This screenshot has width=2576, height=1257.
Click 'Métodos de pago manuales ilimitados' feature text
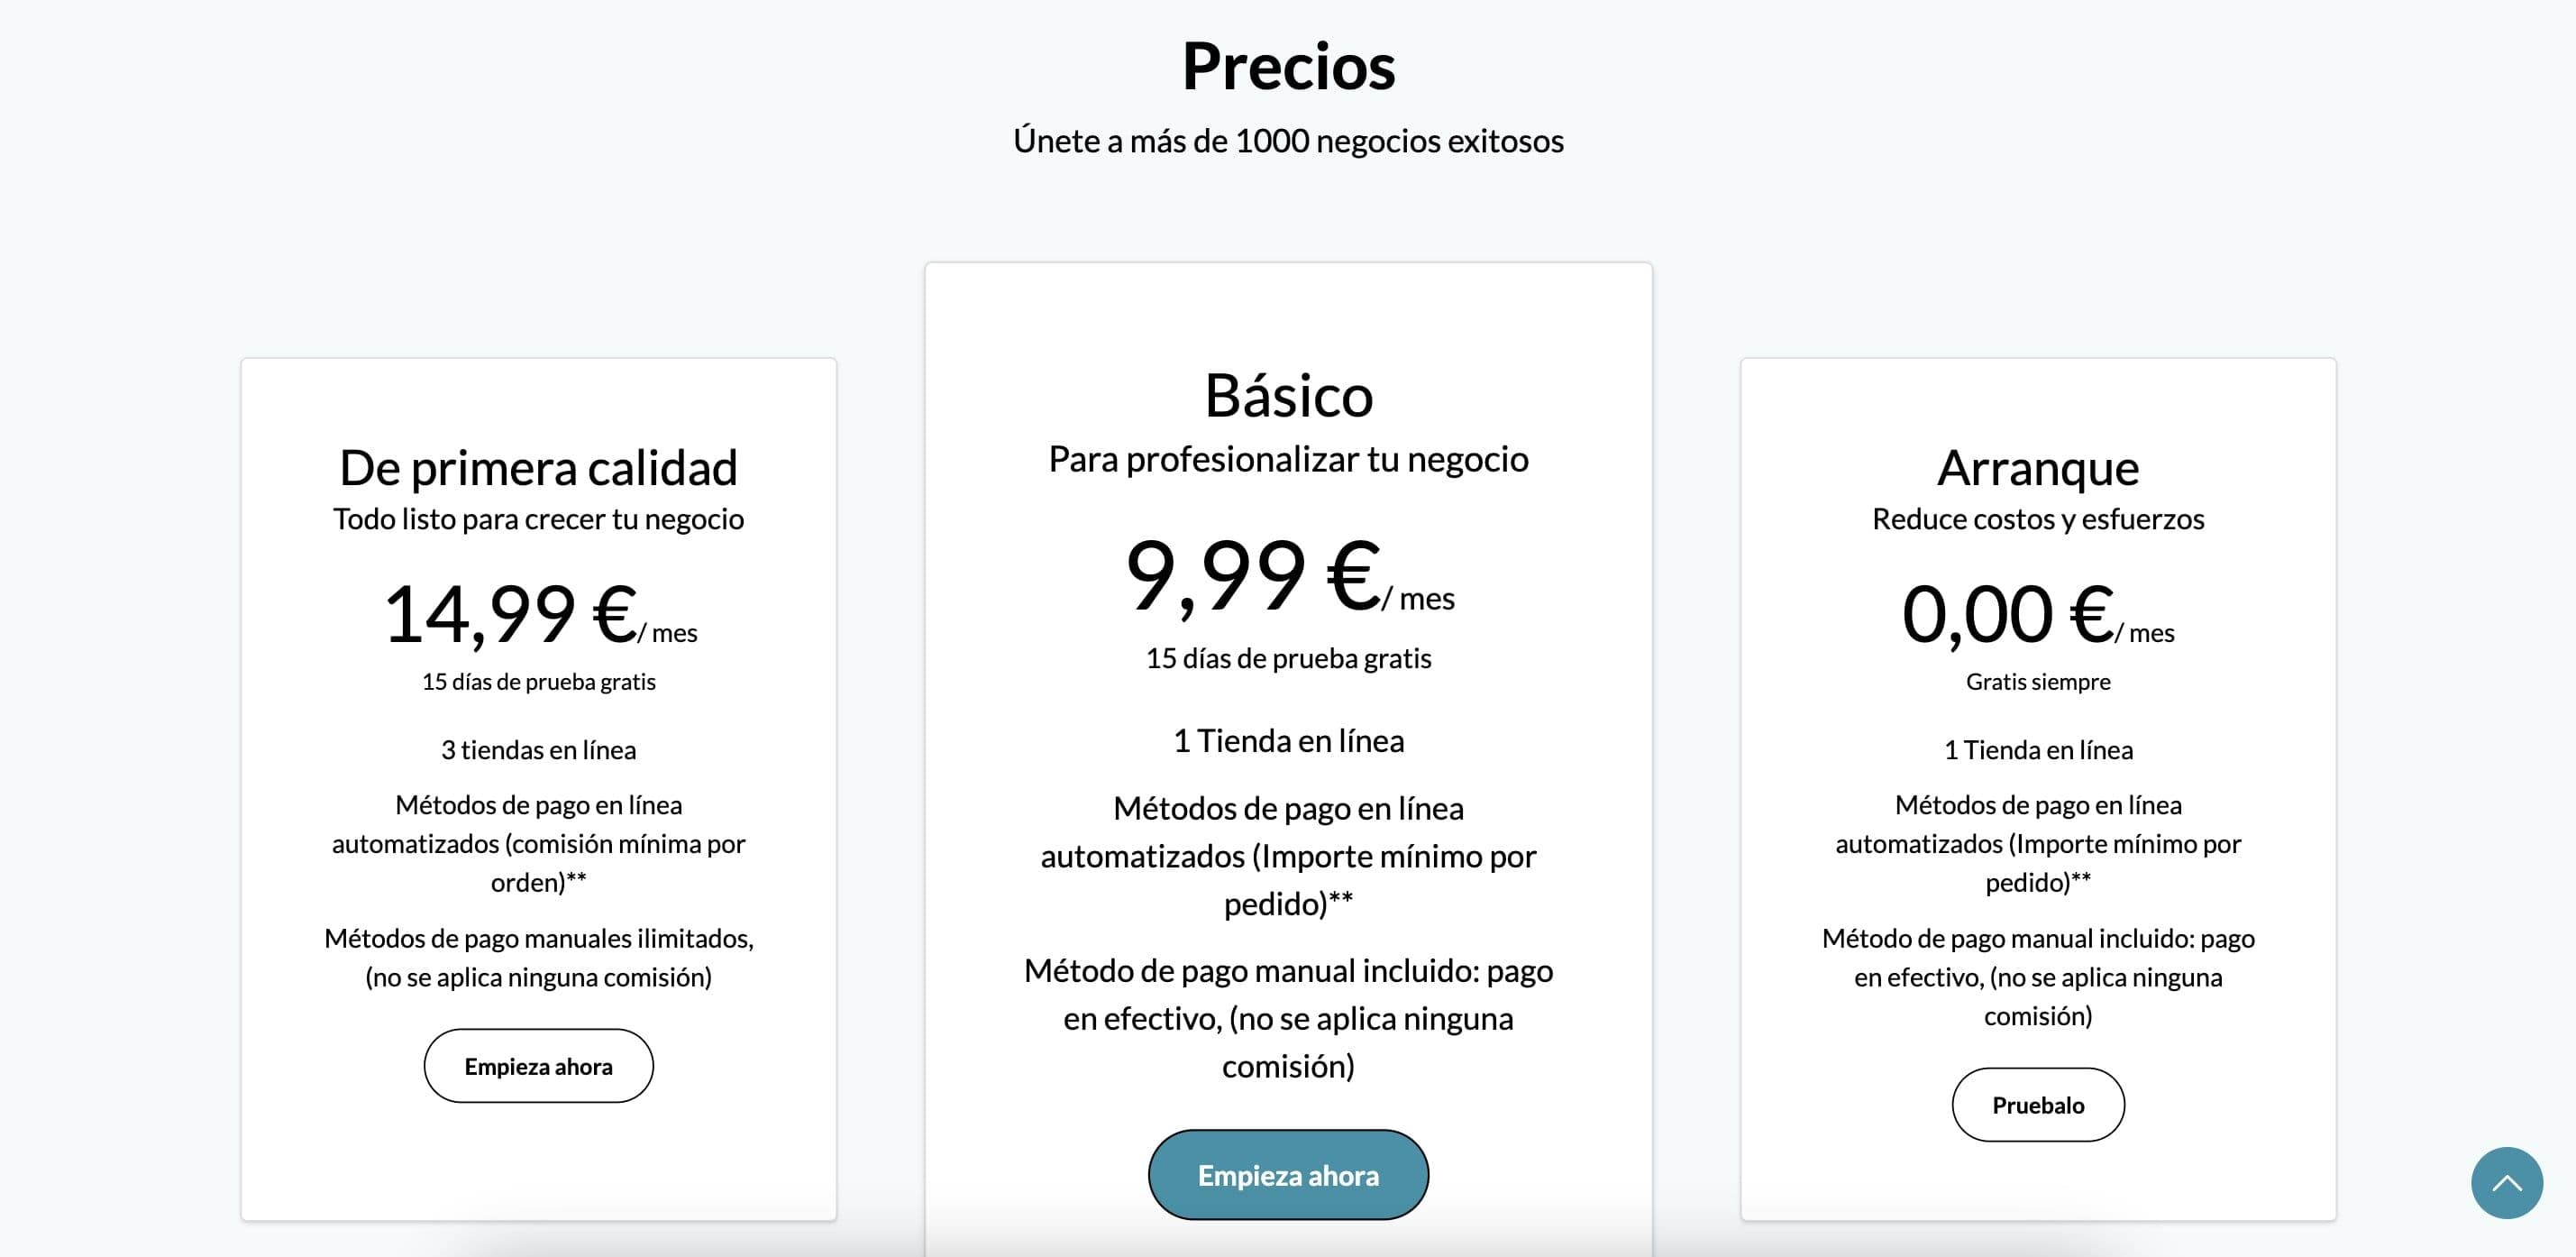click(538, 939)
